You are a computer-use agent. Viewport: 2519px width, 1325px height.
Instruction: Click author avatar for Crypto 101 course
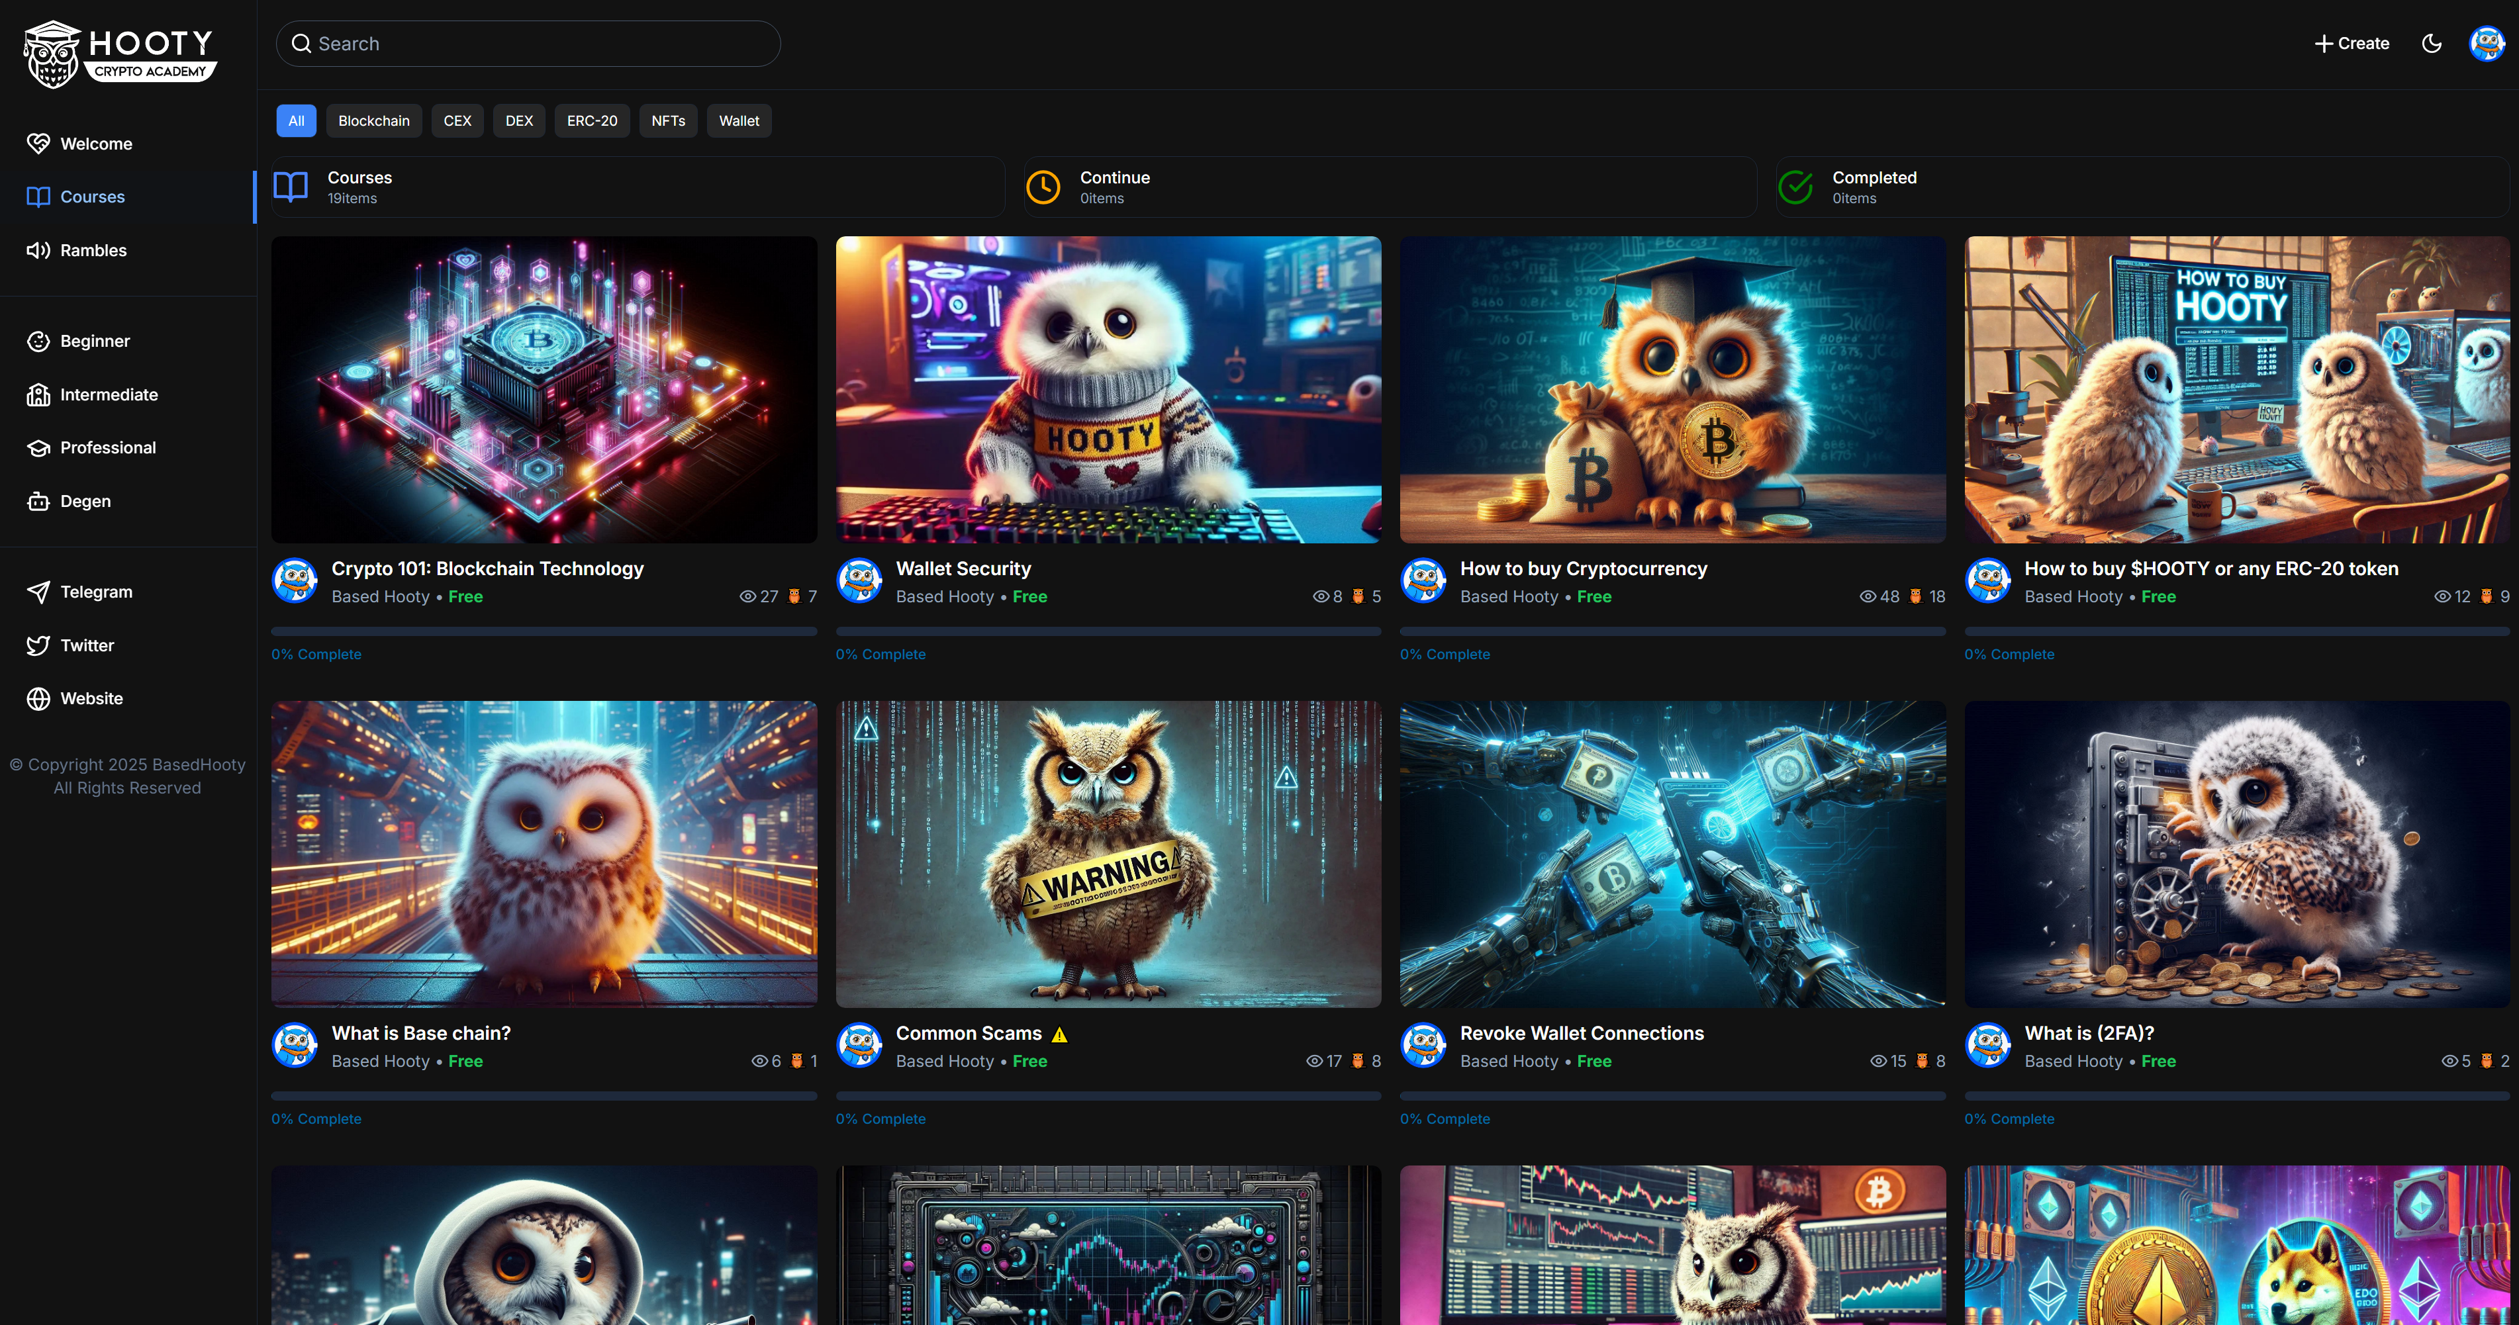pos(295,581)
